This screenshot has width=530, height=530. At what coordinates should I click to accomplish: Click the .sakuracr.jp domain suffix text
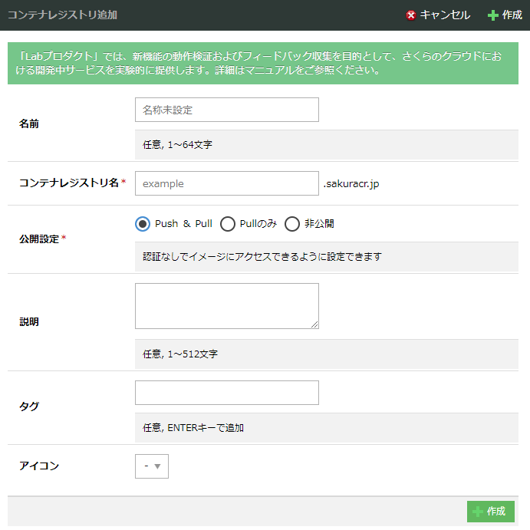[x=351, y=183]
